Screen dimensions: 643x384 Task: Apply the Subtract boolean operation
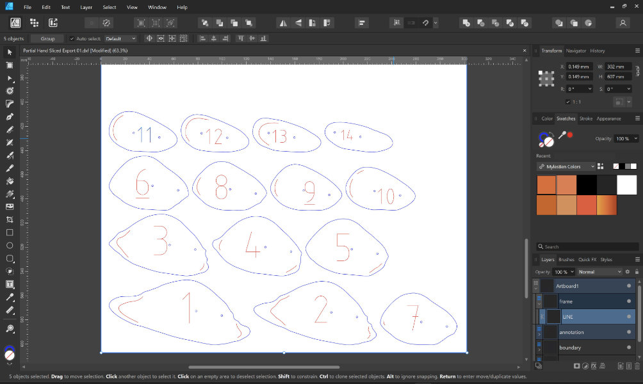(x=480, y=23)
